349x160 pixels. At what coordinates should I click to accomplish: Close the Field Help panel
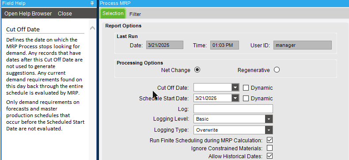coord(65,14)
